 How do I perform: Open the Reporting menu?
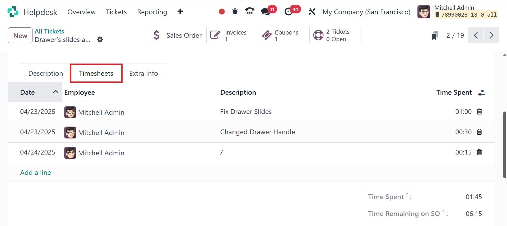point(152,12)
